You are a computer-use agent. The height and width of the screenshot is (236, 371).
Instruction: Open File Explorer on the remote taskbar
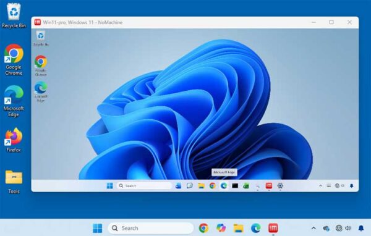point(201,186)
